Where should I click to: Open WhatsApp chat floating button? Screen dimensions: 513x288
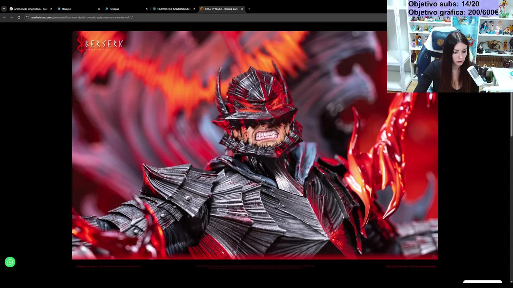pyautogui.click(x=10, y=262)
